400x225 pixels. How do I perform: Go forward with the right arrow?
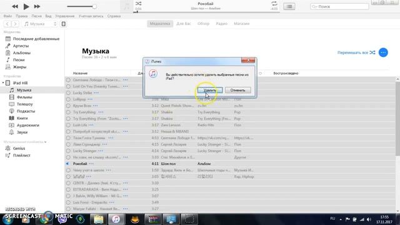pyautogui.click(x=15, y=24)
